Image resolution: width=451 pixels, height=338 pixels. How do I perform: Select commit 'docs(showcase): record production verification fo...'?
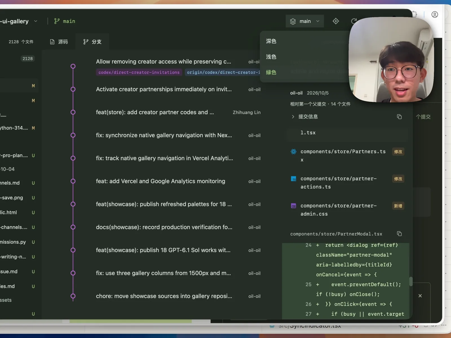(164, 227)
